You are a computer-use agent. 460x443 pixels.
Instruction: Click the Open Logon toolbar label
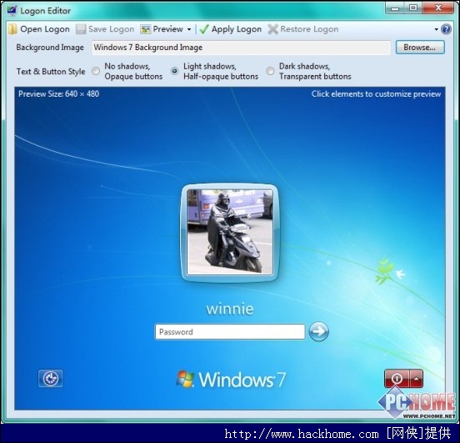coord(45,29)
